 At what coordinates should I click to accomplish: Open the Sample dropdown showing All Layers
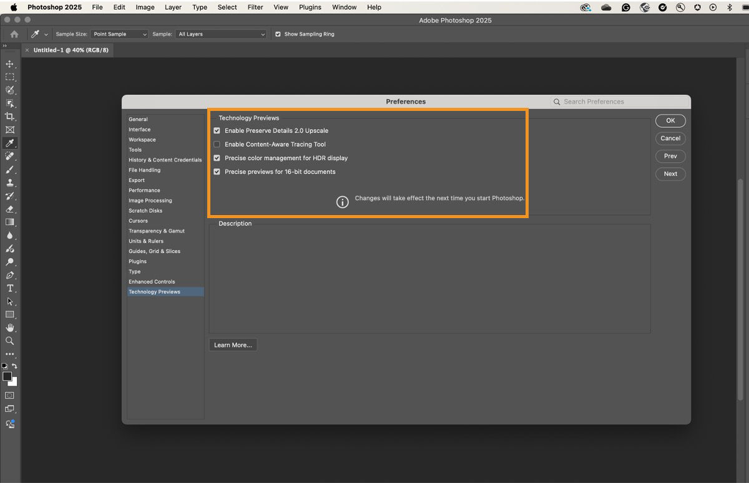[x=221, y=34]
